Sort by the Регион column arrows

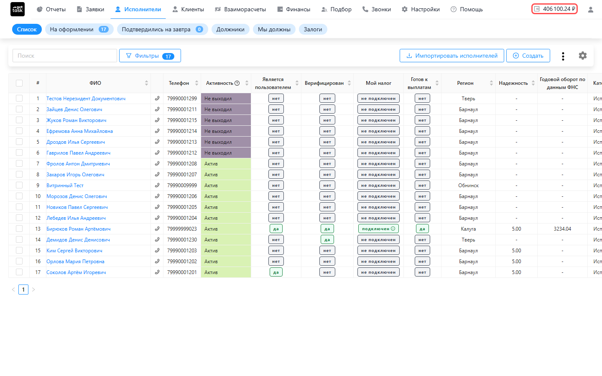tap(491, 83)
